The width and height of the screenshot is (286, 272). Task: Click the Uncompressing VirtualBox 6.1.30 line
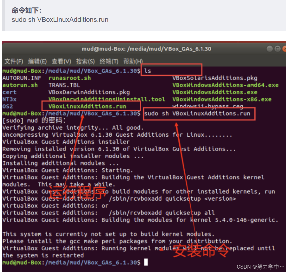point(117,135)
